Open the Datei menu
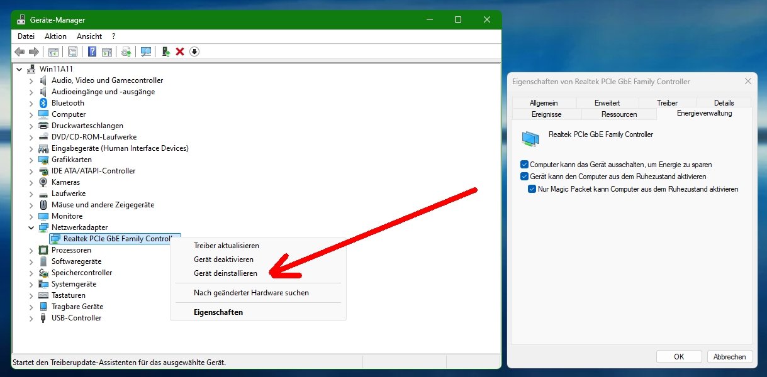The image size is (767, 377). point(26,36)
